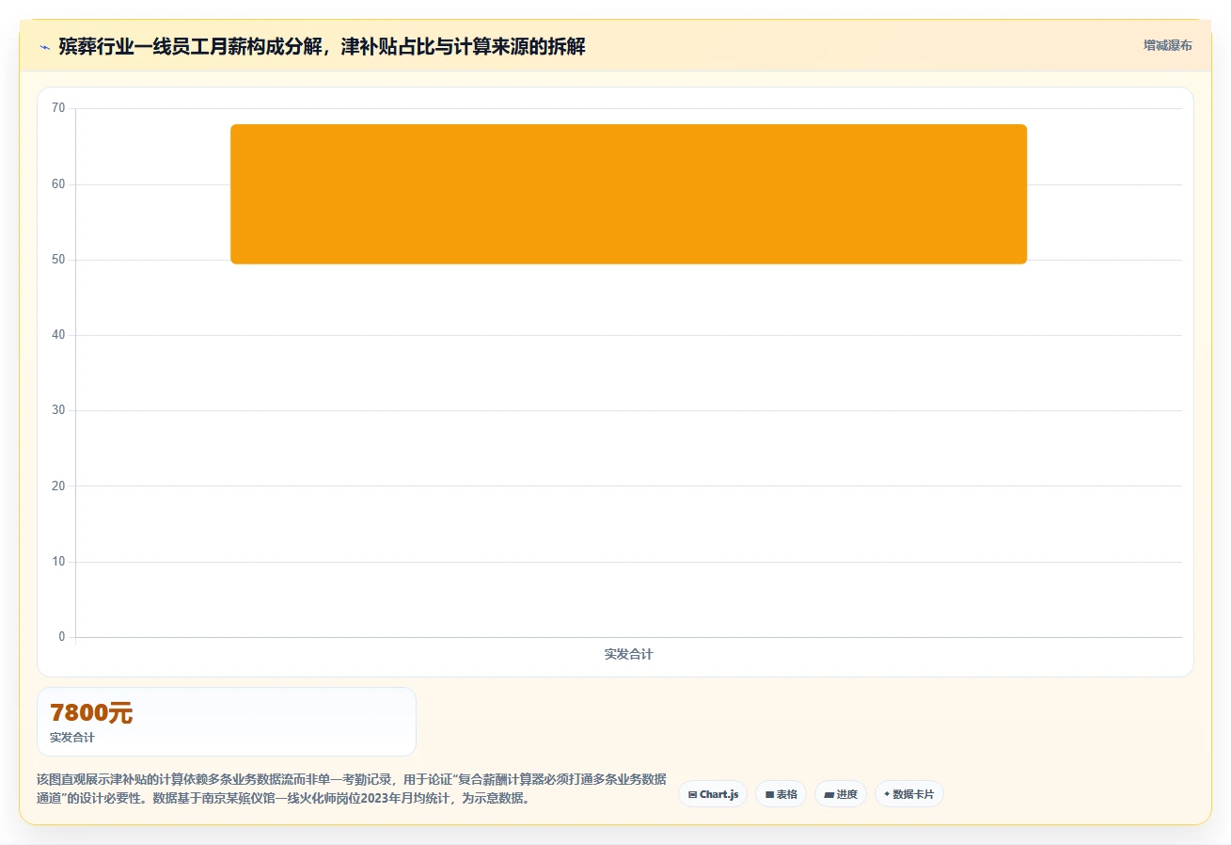Click the y-axis tick label 0
This screenshot has width=1231, height=845.
coord(62,637)
